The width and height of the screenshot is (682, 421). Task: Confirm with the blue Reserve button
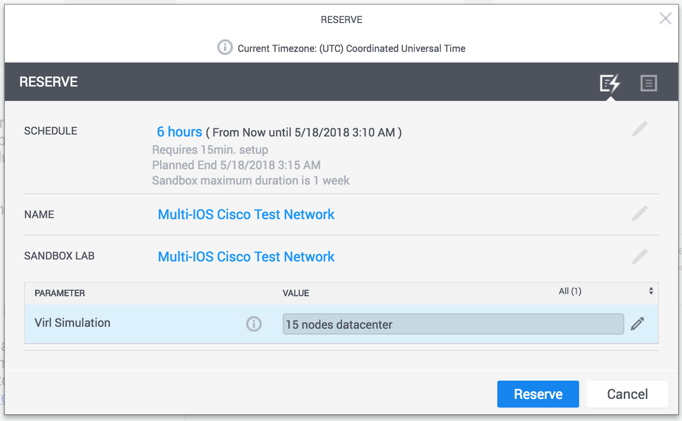(538, 394)
